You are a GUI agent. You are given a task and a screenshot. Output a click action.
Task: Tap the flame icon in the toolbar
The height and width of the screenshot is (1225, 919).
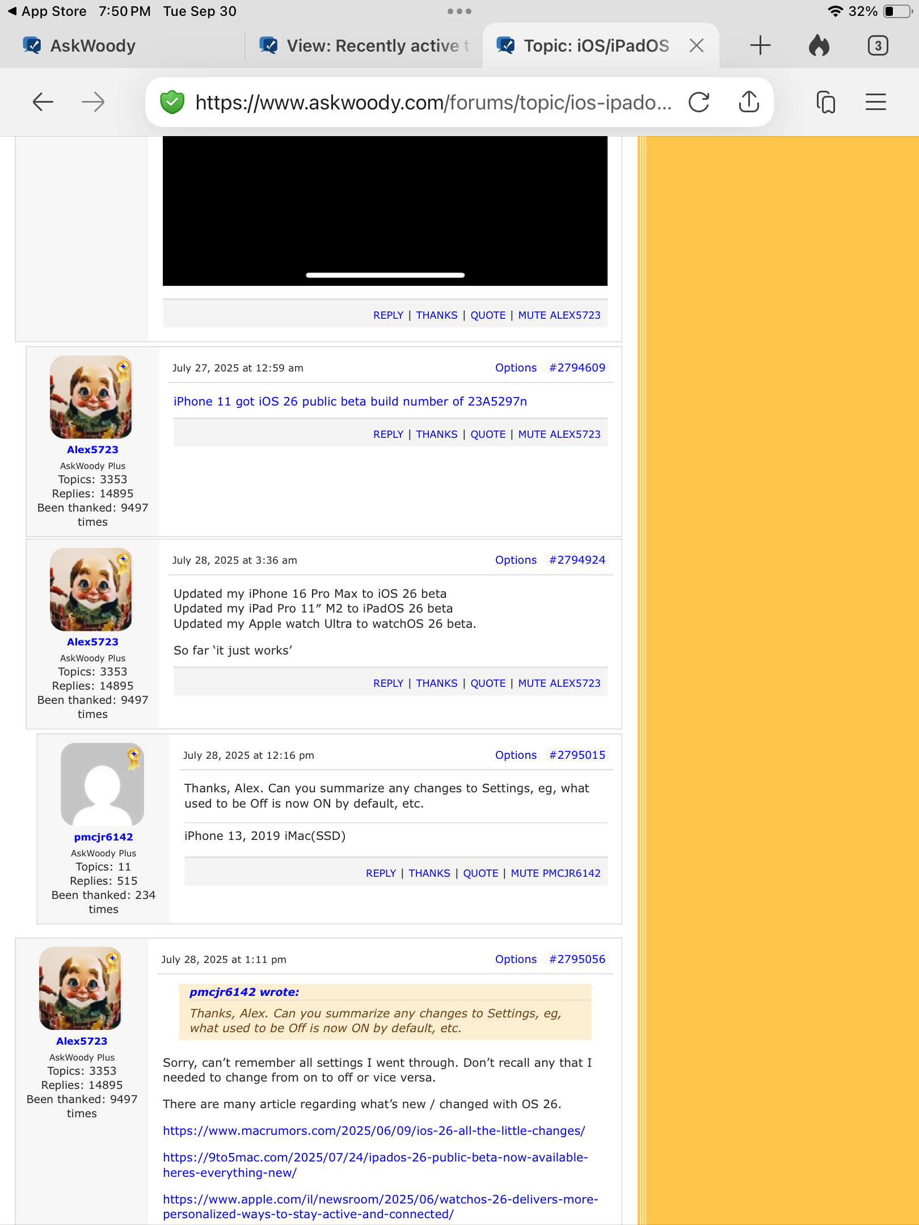pyautogui.click(x=819, y=45)
